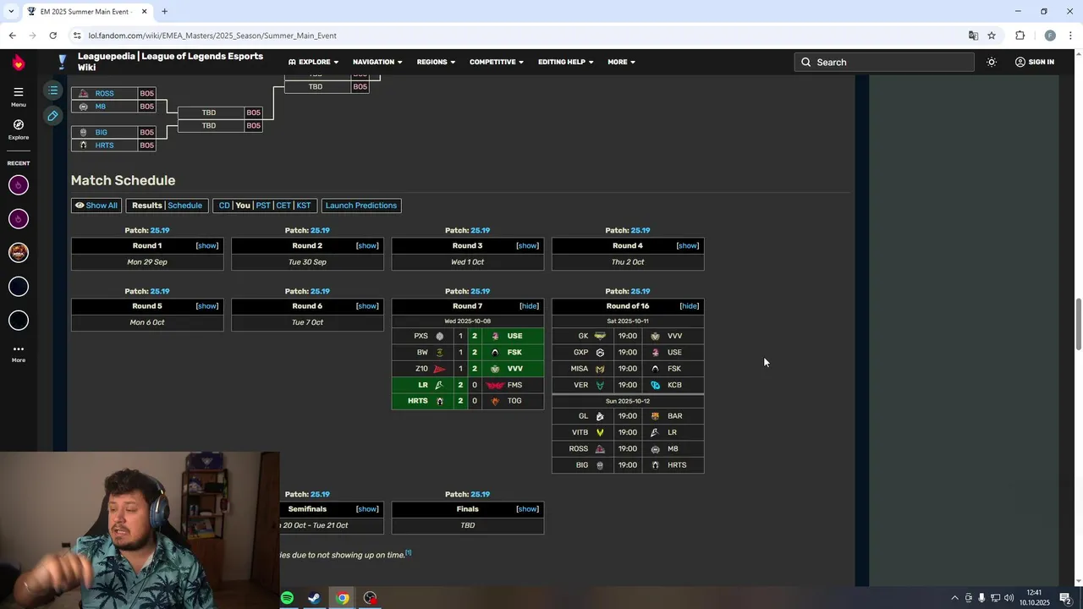Open the Chrome three-dot menu

(x=1071, y=36)
